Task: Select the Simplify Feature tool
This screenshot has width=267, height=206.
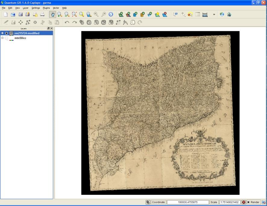Action: (x=82, y=22)
